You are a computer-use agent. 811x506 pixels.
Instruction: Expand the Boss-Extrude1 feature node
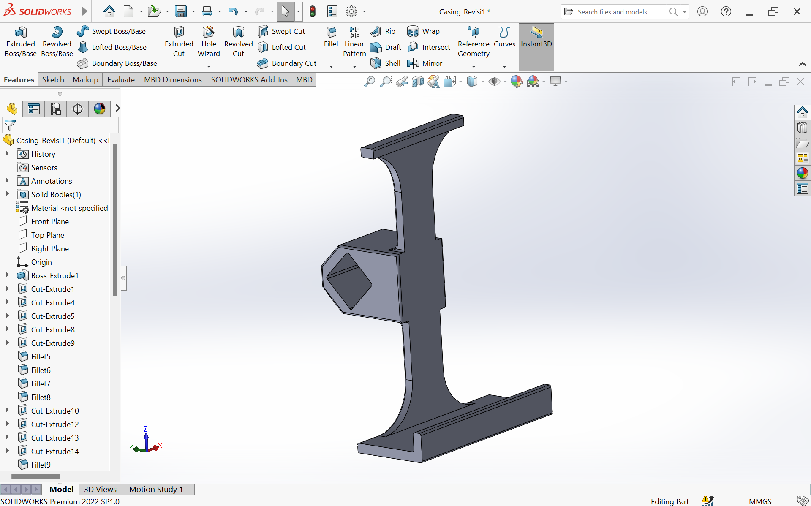pos(7,275)
